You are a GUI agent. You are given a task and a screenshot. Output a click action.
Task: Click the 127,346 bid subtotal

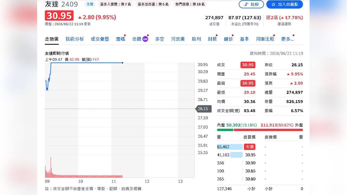tap(224, 189)
